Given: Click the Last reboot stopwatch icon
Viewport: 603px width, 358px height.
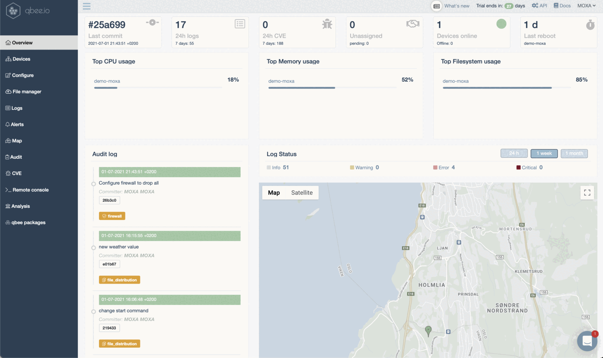Looking at the screenshot, I should 590,25.
